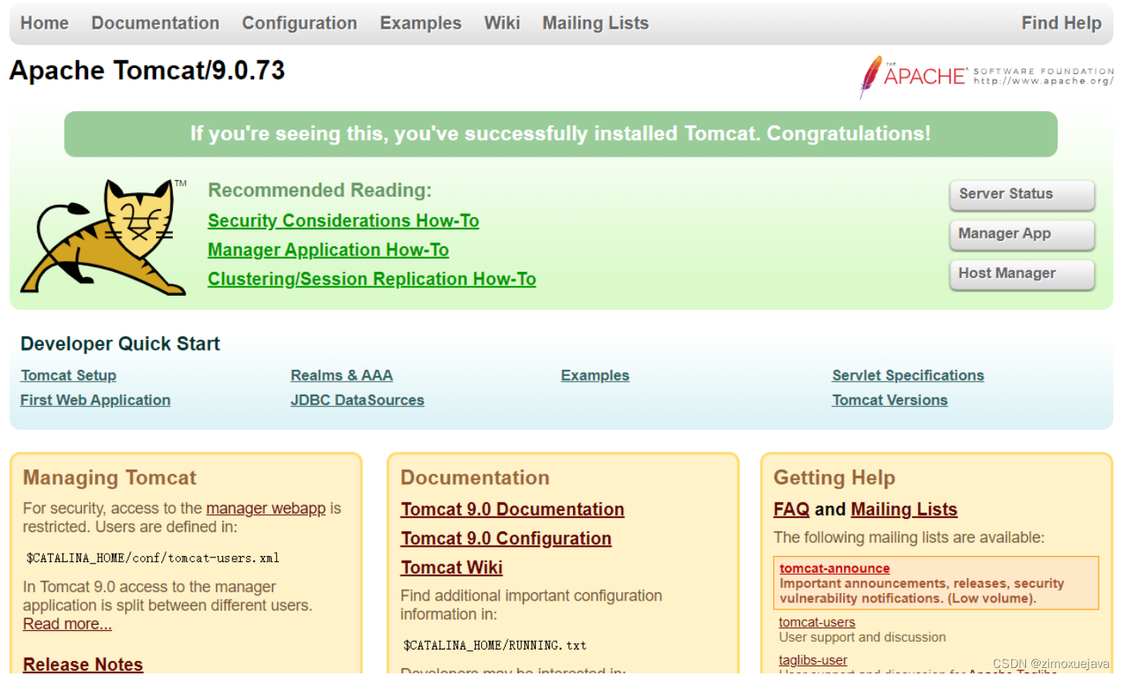1121x678 pixels.
Task: Open the First Web Application link
Action: coord(96,400)
